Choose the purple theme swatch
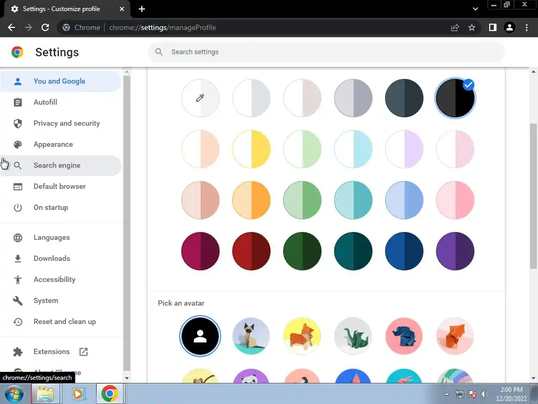 pyautogui.click(x=456, y=251)
